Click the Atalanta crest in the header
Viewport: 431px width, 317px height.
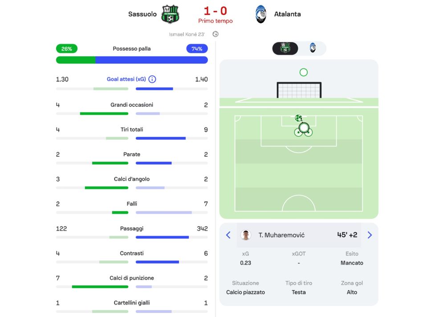click(x=261, y=14)
